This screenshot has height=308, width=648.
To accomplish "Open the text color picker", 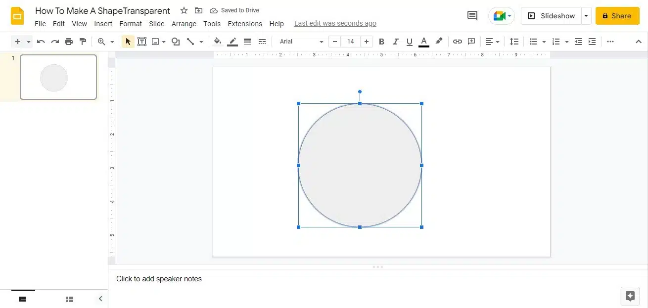I will (423, 42).
